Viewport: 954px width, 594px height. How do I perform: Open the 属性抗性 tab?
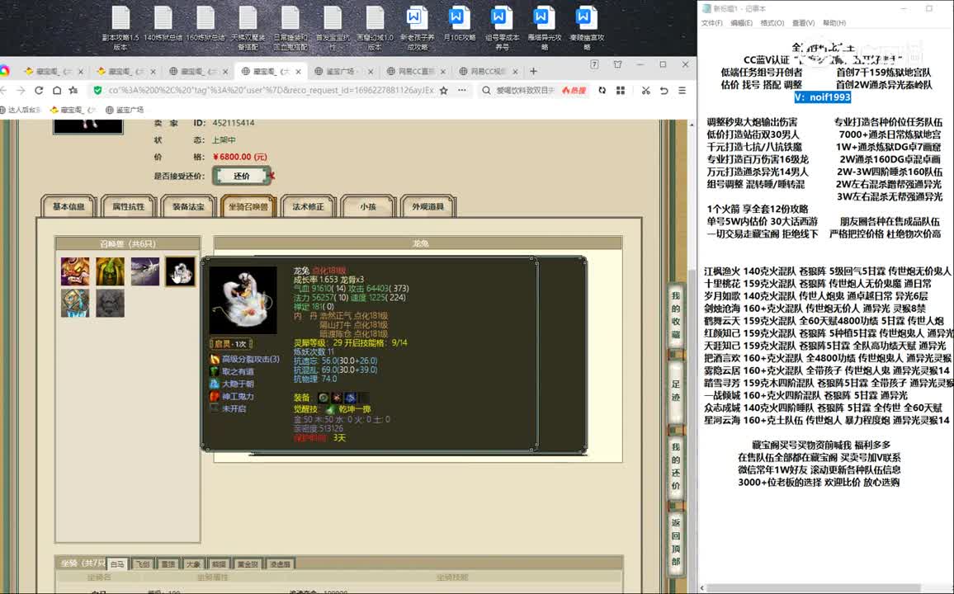129,207
